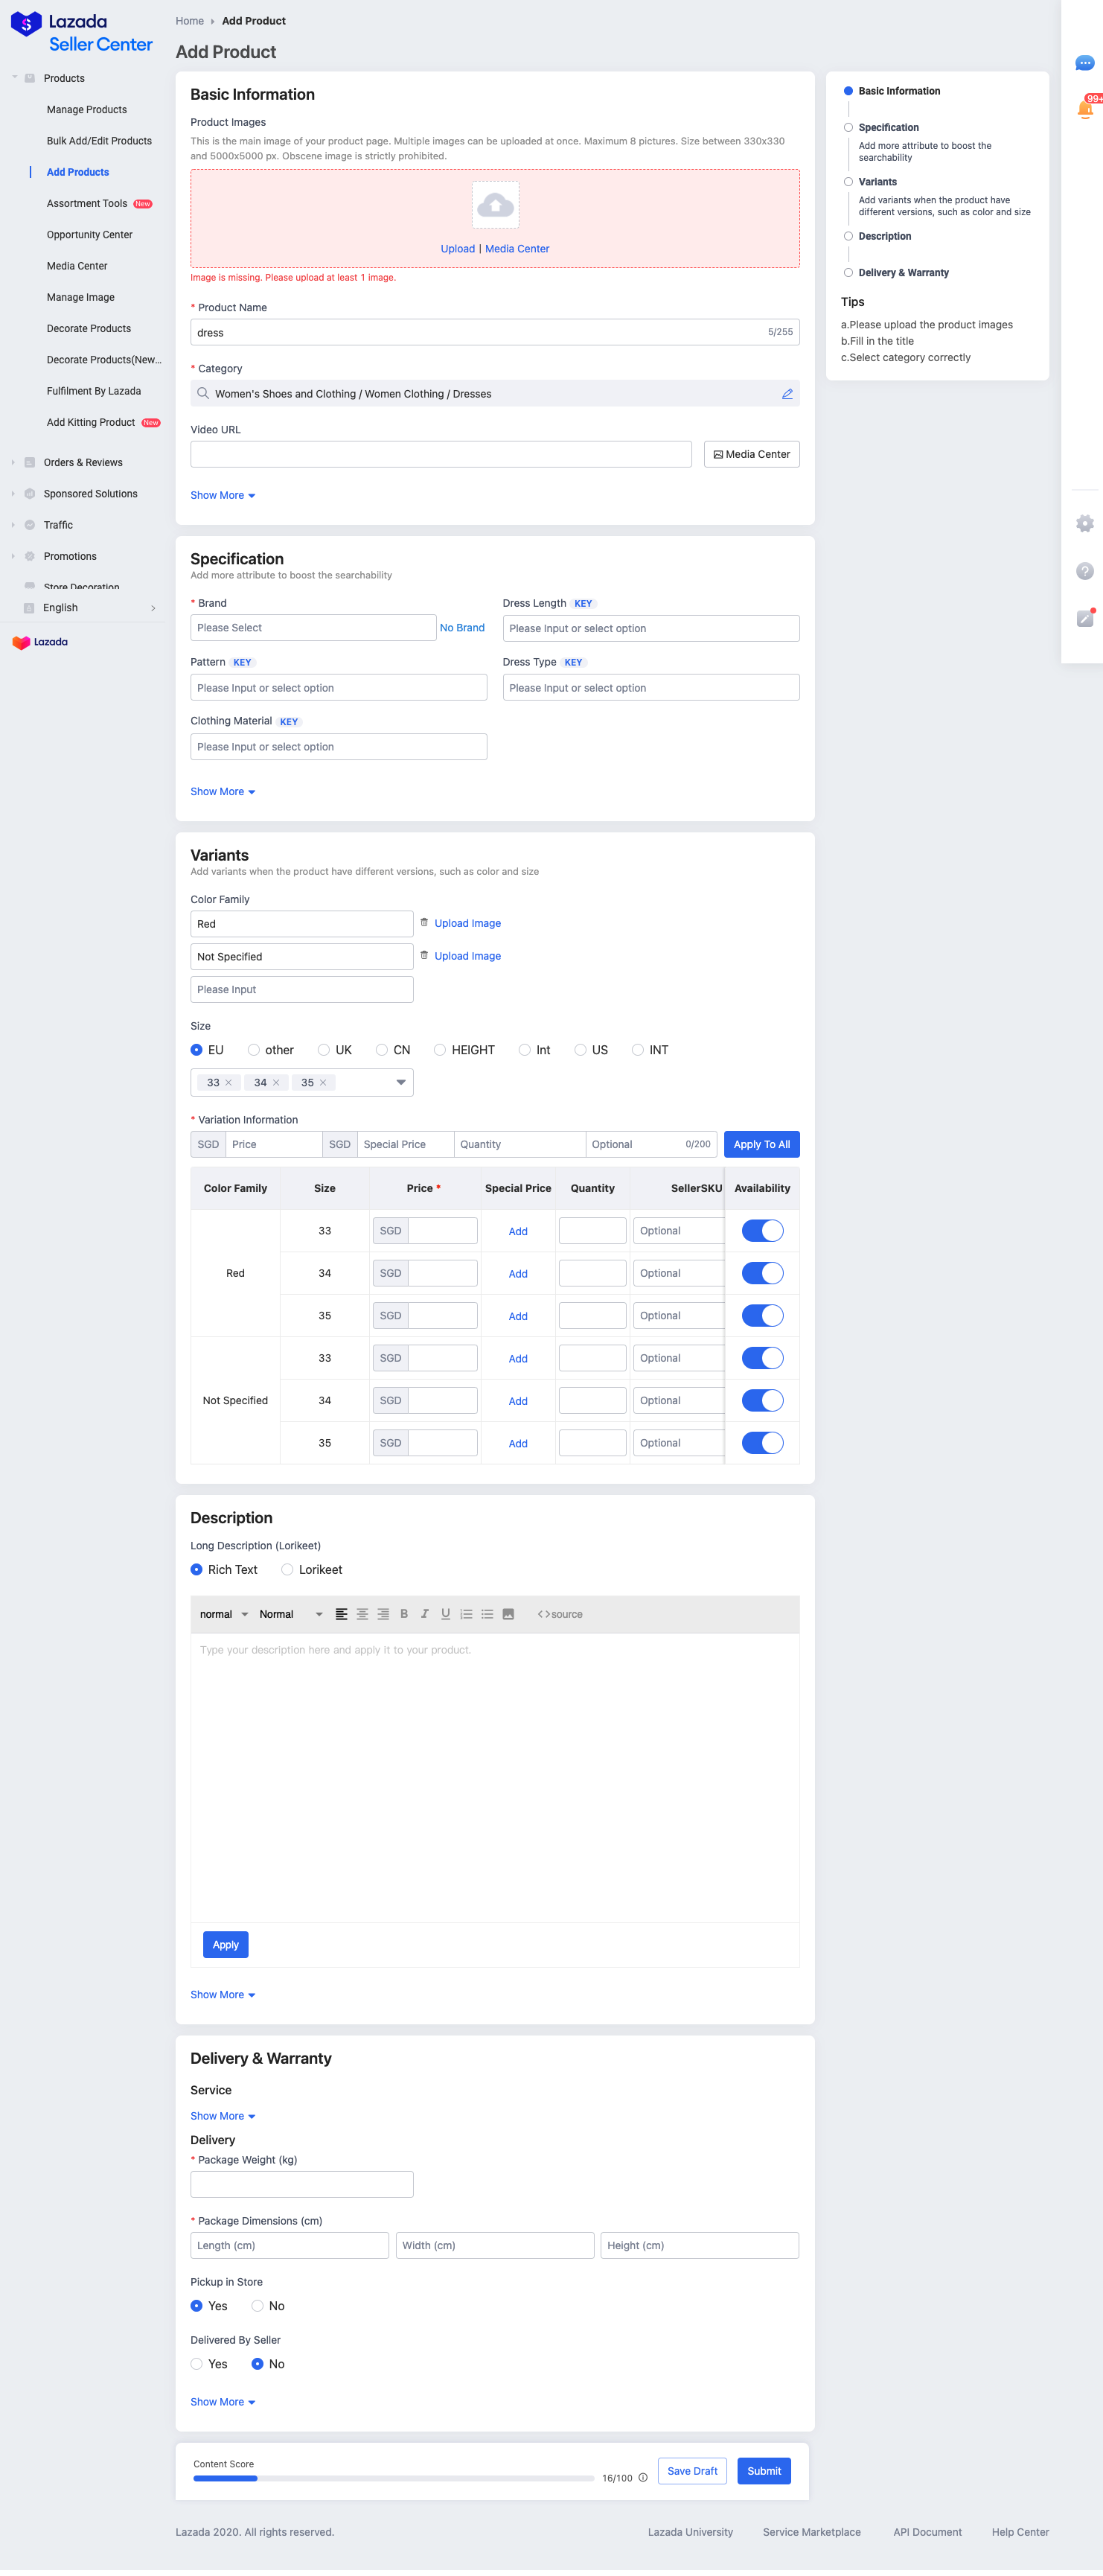Go to Media Center sidebar item
Image resolution: width=1103 pixels, height=2576 pixels.
tap(77, 266)
